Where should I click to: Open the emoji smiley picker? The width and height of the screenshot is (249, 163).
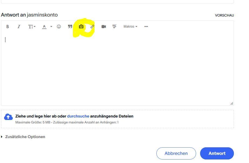point(59,27)
